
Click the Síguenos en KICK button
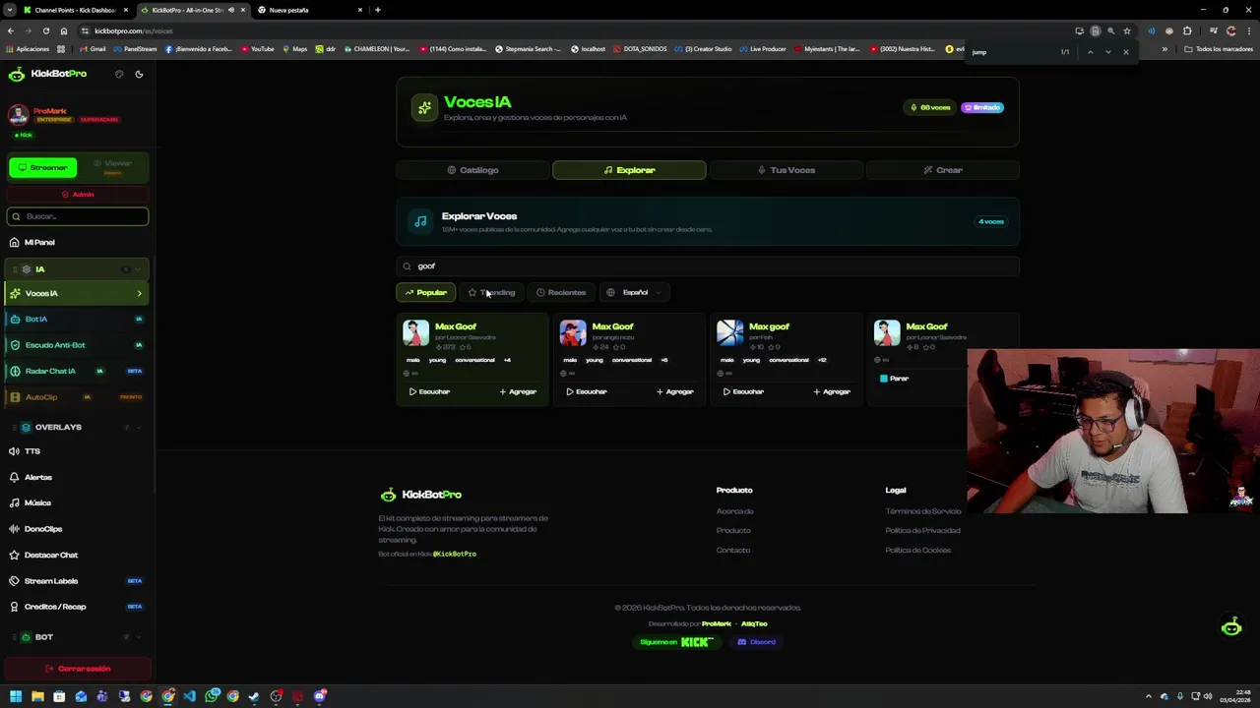676,642
